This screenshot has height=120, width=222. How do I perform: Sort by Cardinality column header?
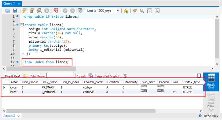click(130, 82)
